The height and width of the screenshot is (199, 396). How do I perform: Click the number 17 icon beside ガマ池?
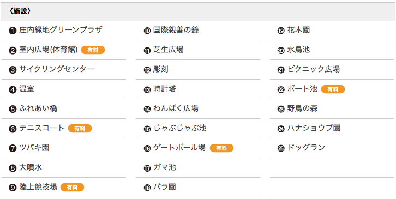147,168
